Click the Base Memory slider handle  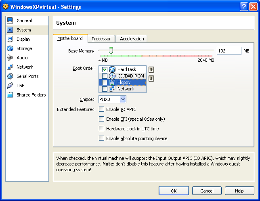tap(111, 50)
